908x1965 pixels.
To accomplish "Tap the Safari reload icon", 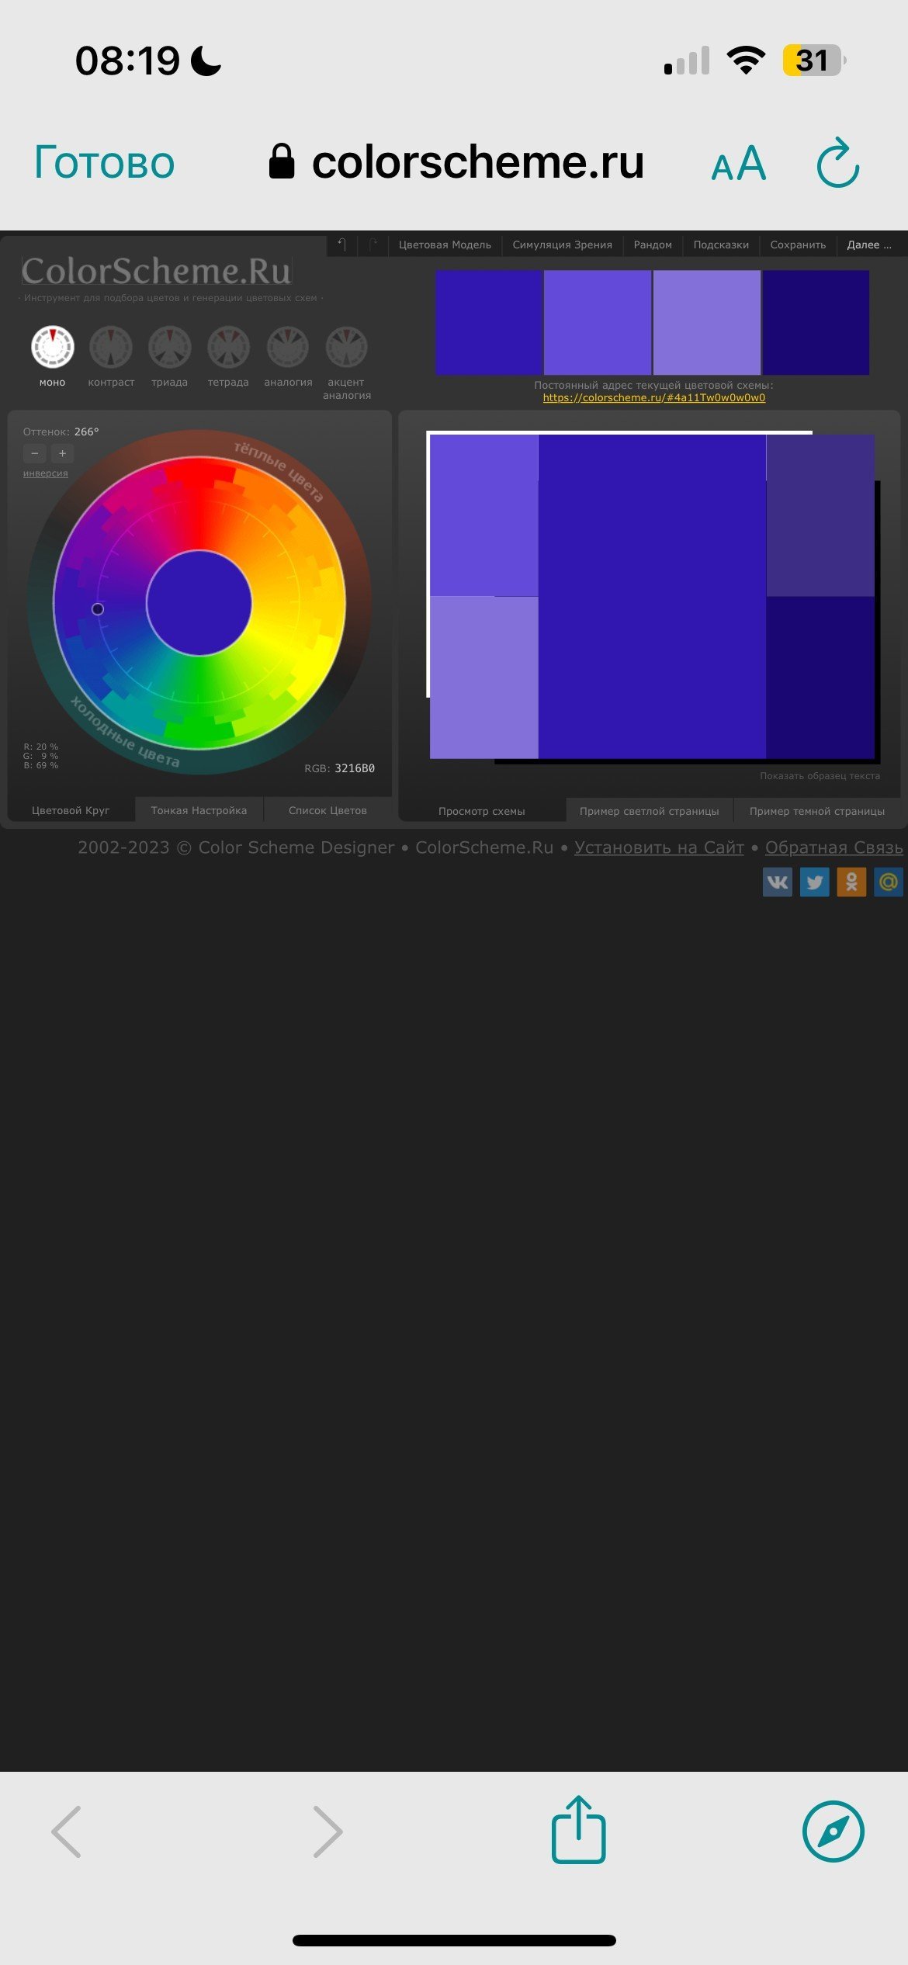I will pyautogui.click(x=838, y=163).
